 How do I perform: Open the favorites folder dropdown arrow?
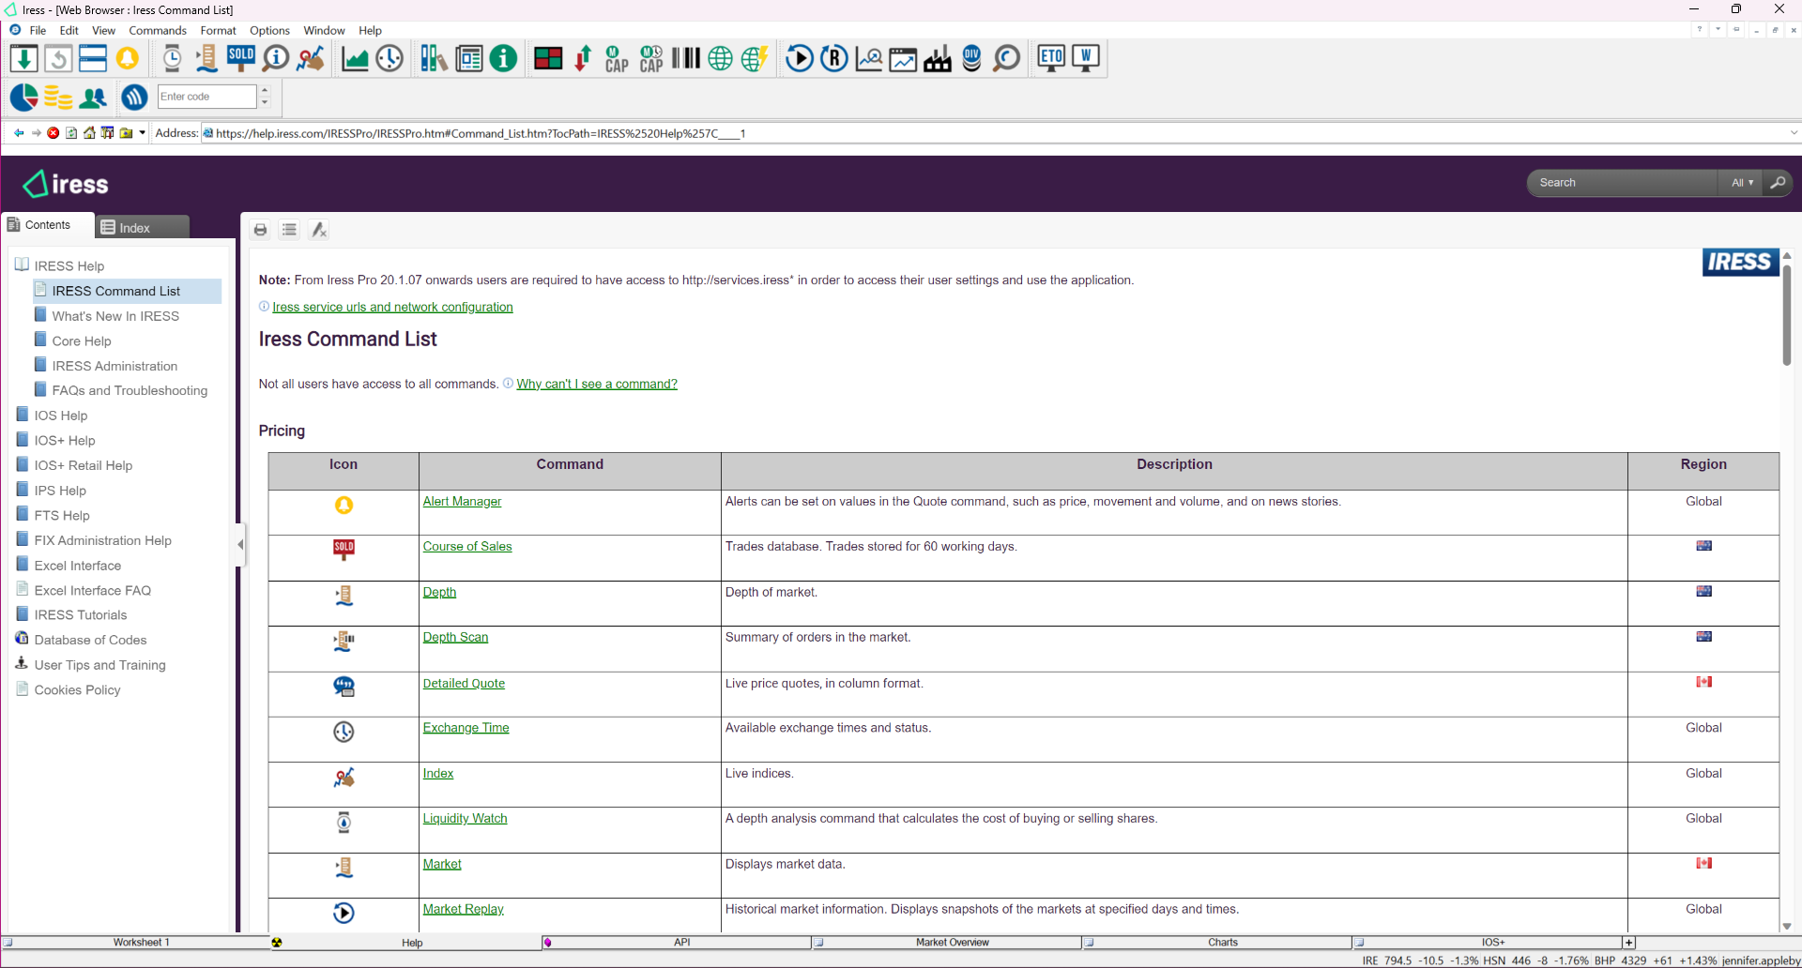(143, 133)
